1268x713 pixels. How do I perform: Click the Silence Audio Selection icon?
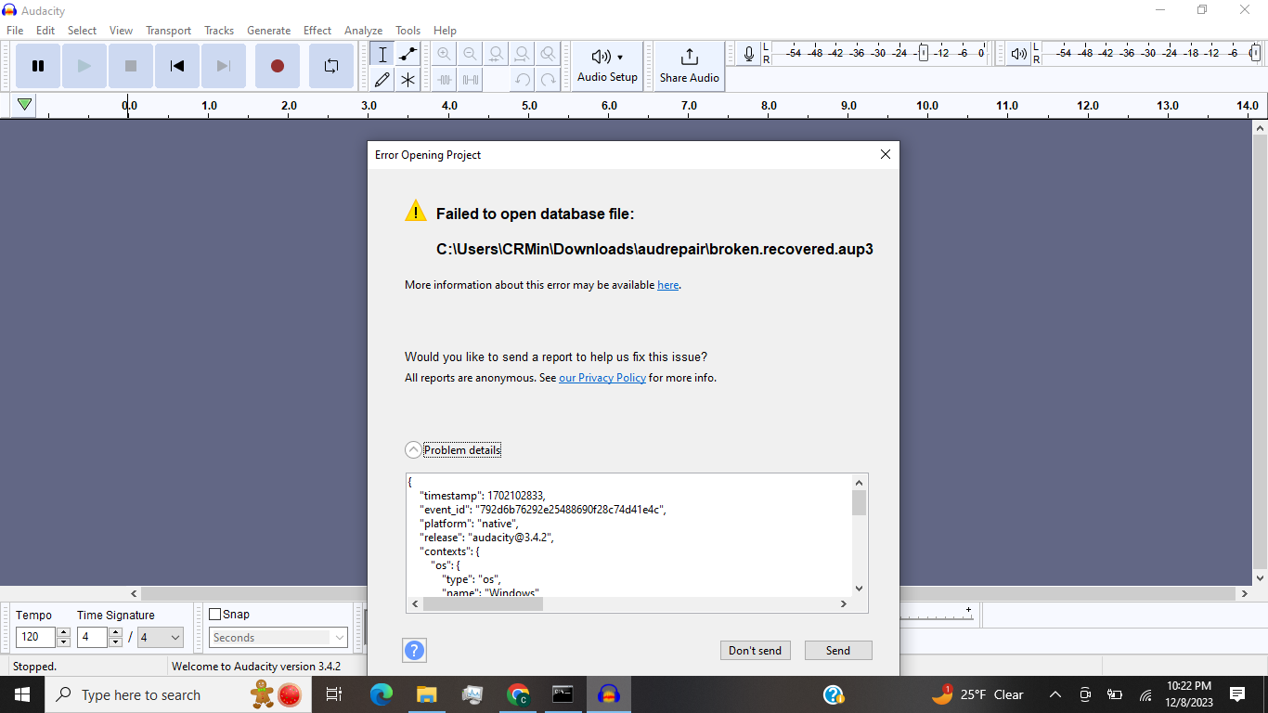(470, 79)
